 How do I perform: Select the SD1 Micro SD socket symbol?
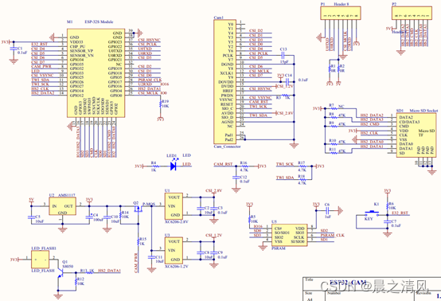tap(416, 135)
